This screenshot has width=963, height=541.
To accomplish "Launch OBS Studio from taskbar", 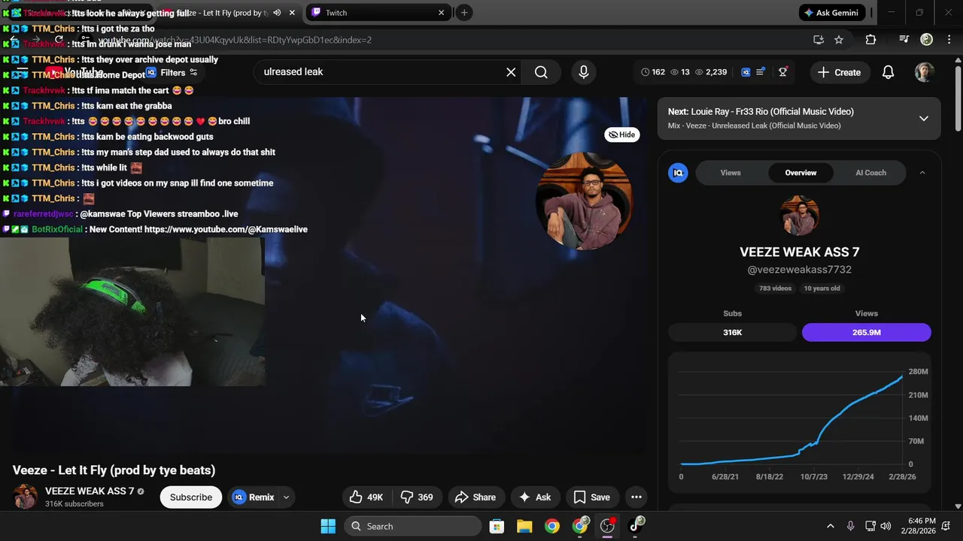I will [607, 526].
